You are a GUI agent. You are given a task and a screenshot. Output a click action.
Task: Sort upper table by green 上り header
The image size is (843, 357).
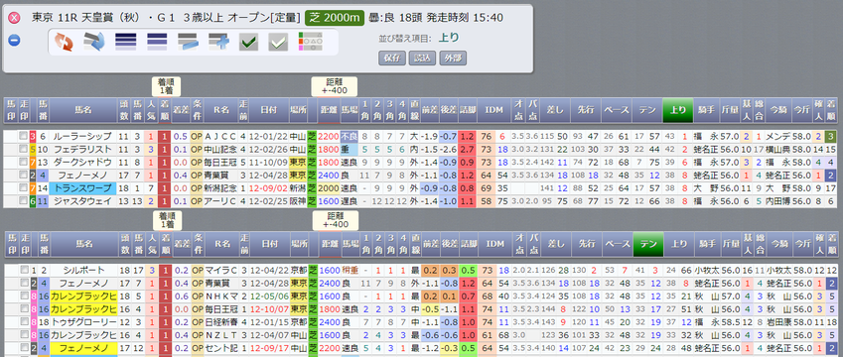[678, 109]
